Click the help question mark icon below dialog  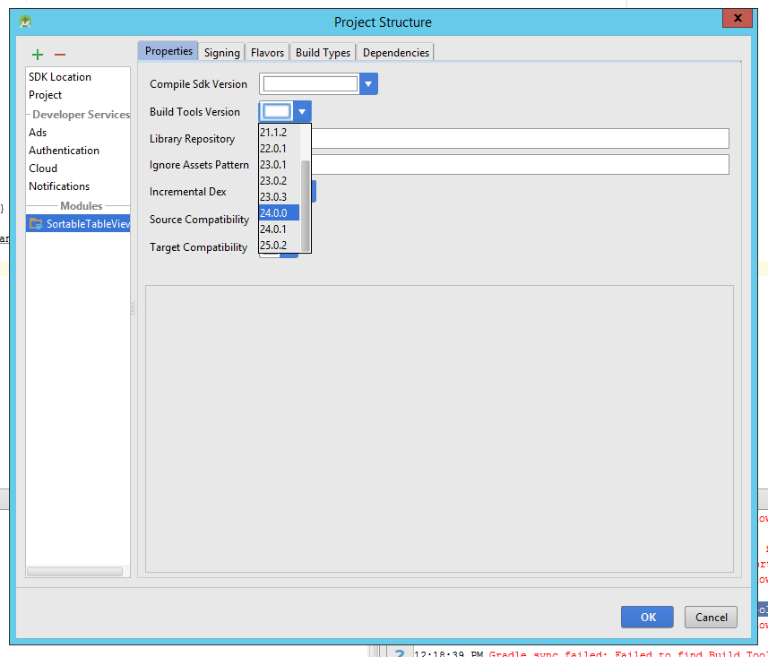[401, 653]
